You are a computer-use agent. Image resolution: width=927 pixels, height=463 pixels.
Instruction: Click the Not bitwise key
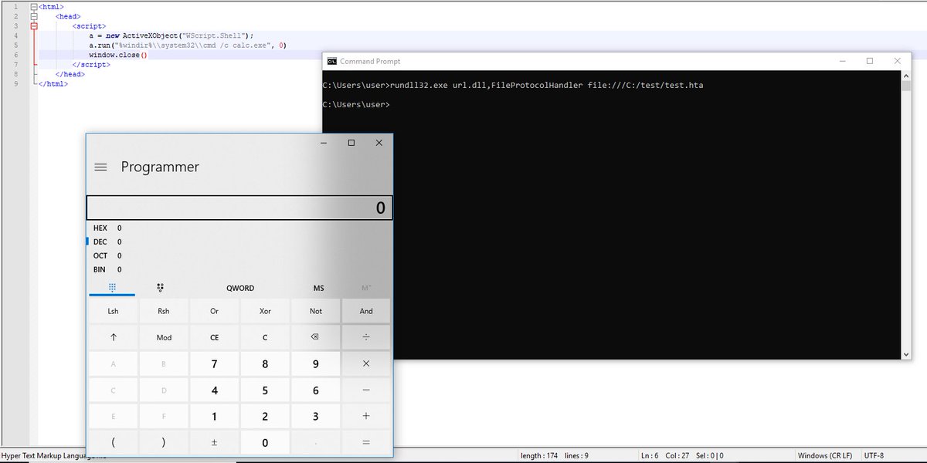point(315,311)
